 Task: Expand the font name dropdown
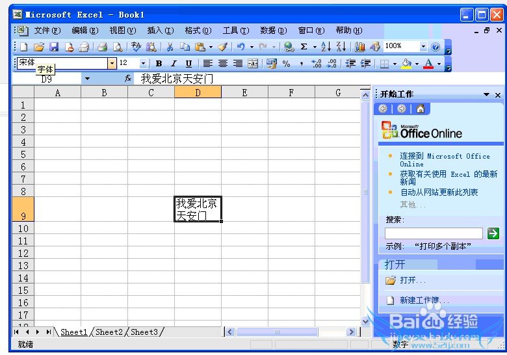112,63
